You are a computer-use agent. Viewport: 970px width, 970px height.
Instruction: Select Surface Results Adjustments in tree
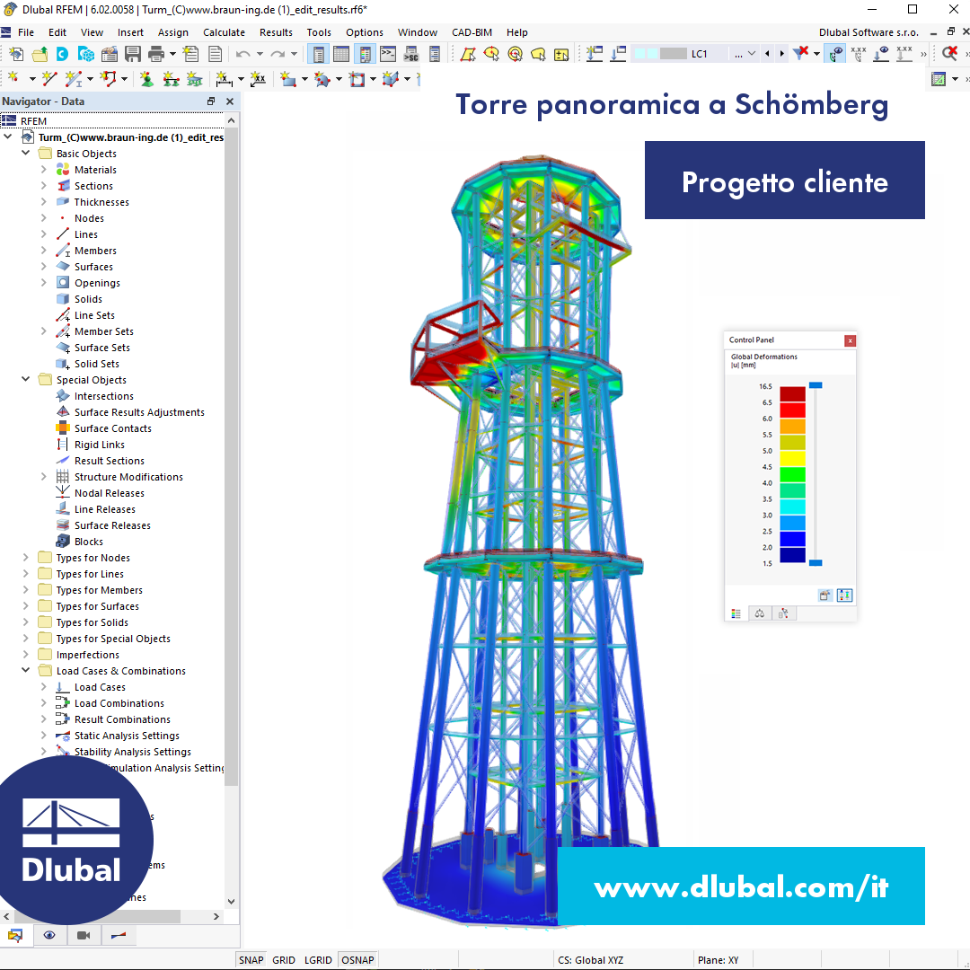(139, 412)
